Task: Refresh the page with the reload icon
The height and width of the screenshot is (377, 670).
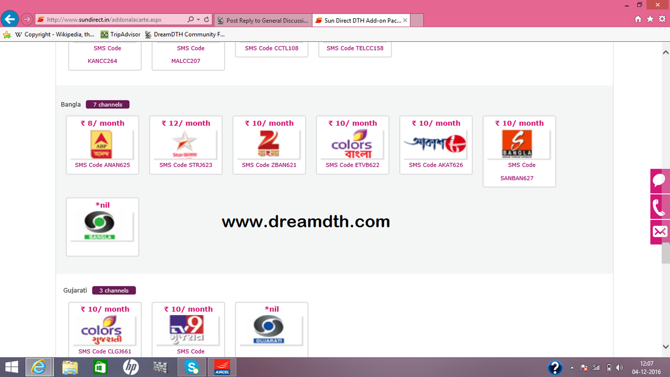Action: pos(207,20)
